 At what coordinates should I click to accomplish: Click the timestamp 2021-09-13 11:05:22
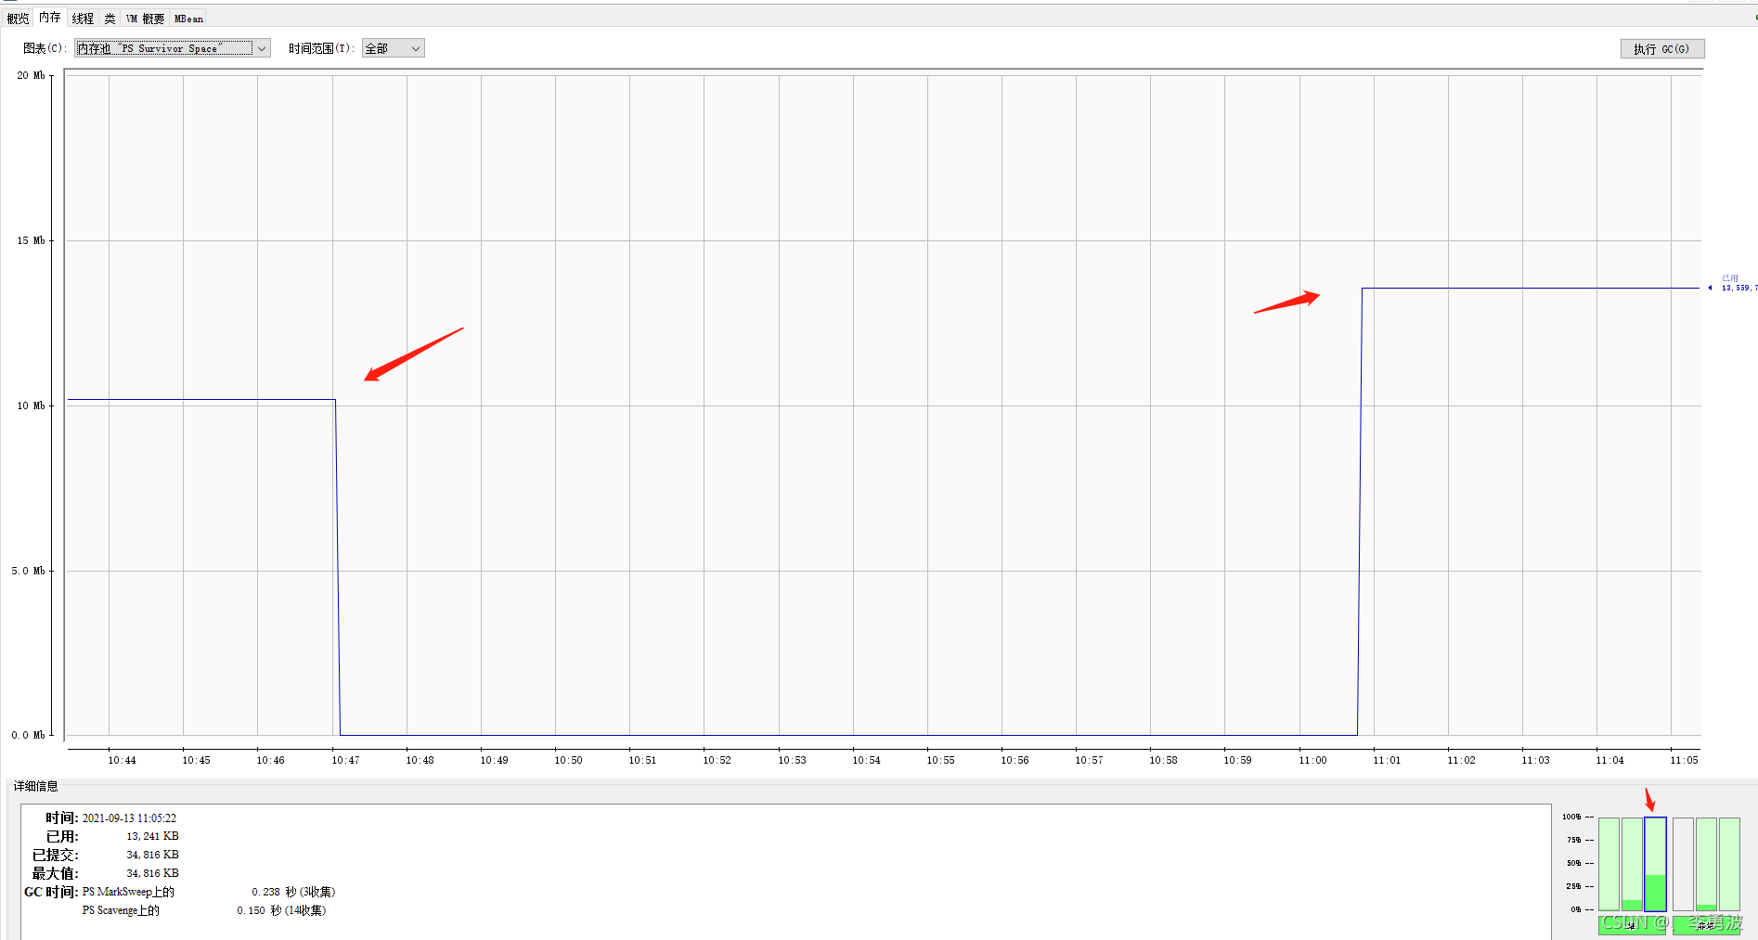129,818
